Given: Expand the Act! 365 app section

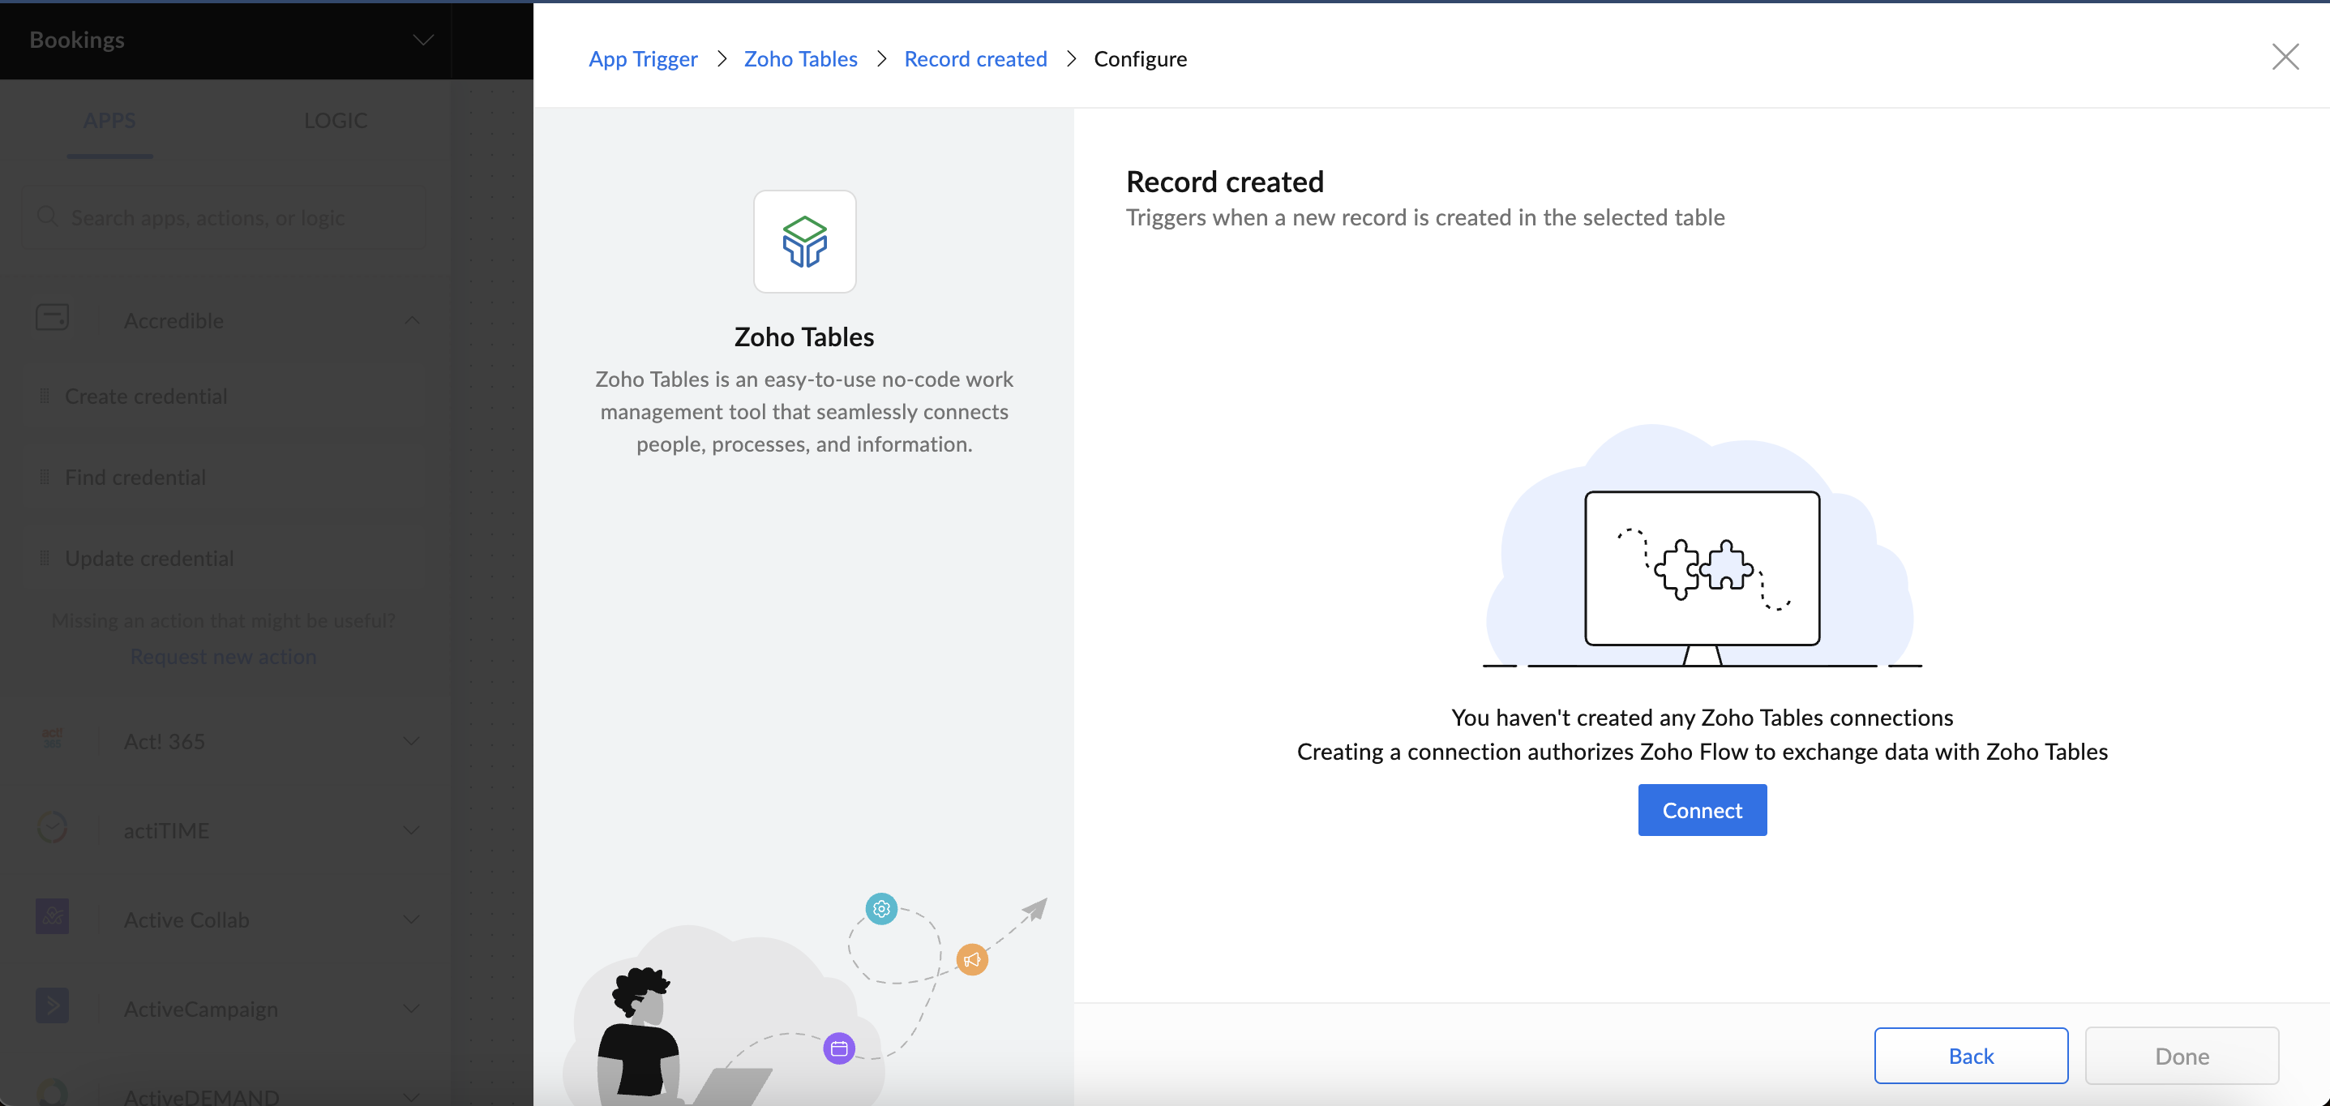Looking at the screenshot, I should [412, 740].
